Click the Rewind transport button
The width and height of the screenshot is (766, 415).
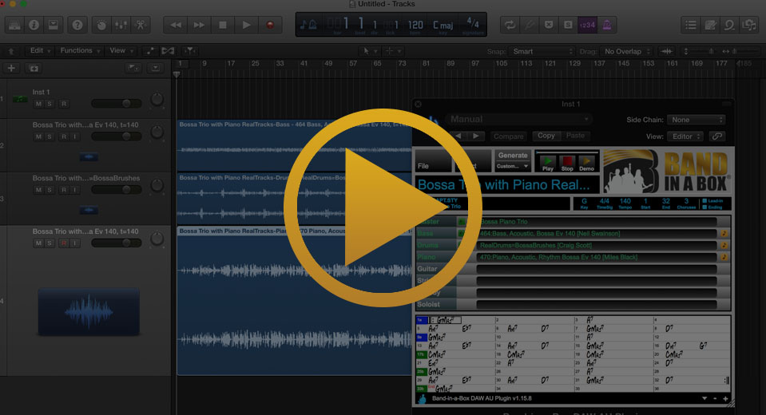pos(176,25)
